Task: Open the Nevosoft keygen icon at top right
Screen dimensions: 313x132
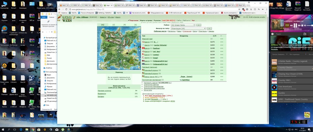Action: click(x=298, y=6)
